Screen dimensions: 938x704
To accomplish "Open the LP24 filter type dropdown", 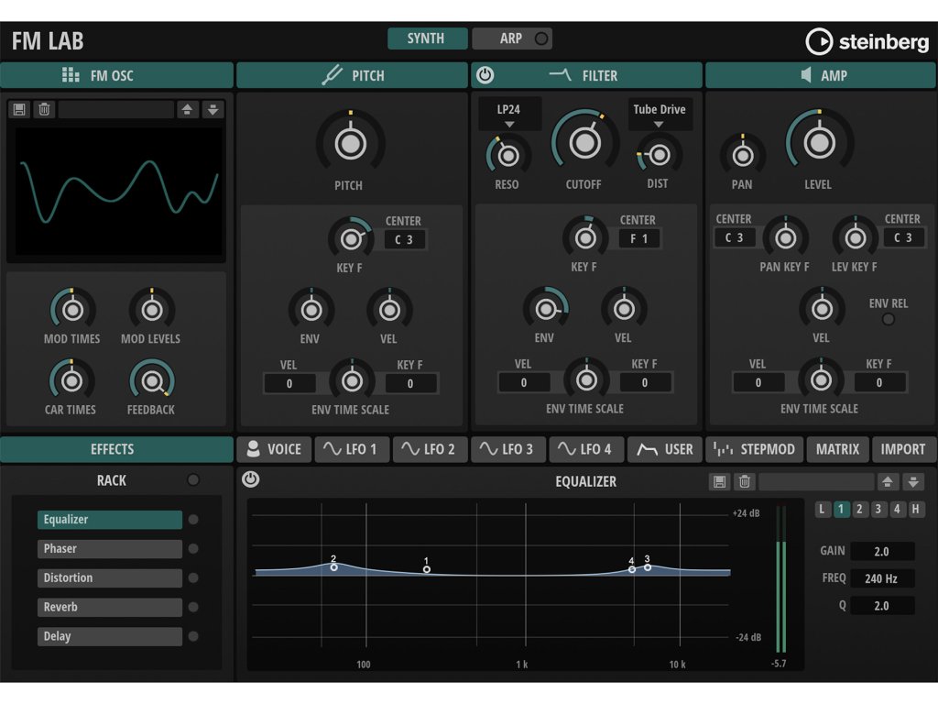I will pos(509,115).
